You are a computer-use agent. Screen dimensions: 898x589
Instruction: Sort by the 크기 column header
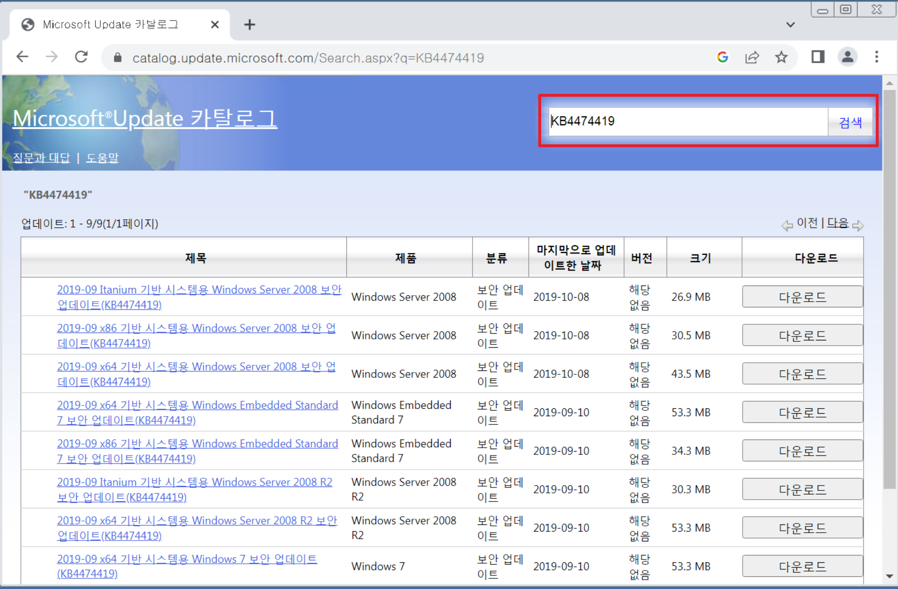pyautogui.click(x=700, y=258)
